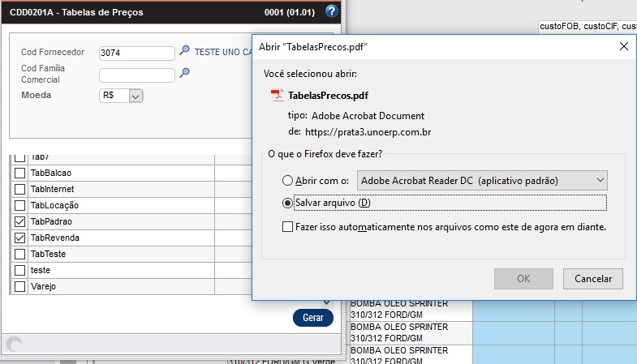
Task: Enable Fazer isso automaticamente checkbox
Action: coord(288,227)
